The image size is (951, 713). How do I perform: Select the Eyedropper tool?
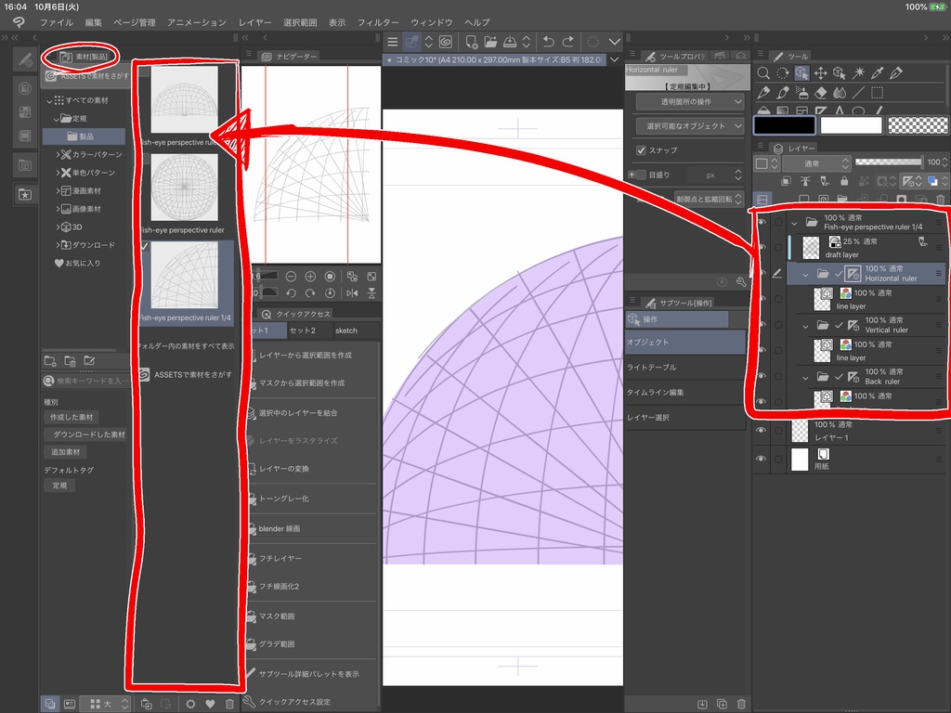click(878, 71)
